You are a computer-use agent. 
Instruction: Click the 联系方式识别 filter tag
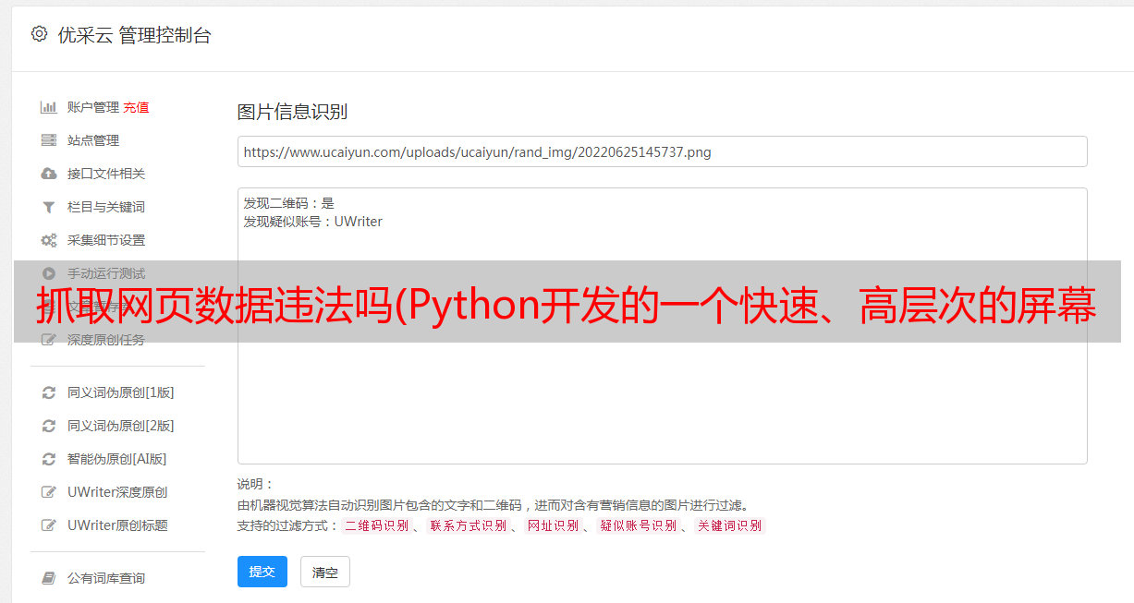click(x=468, y=525)
